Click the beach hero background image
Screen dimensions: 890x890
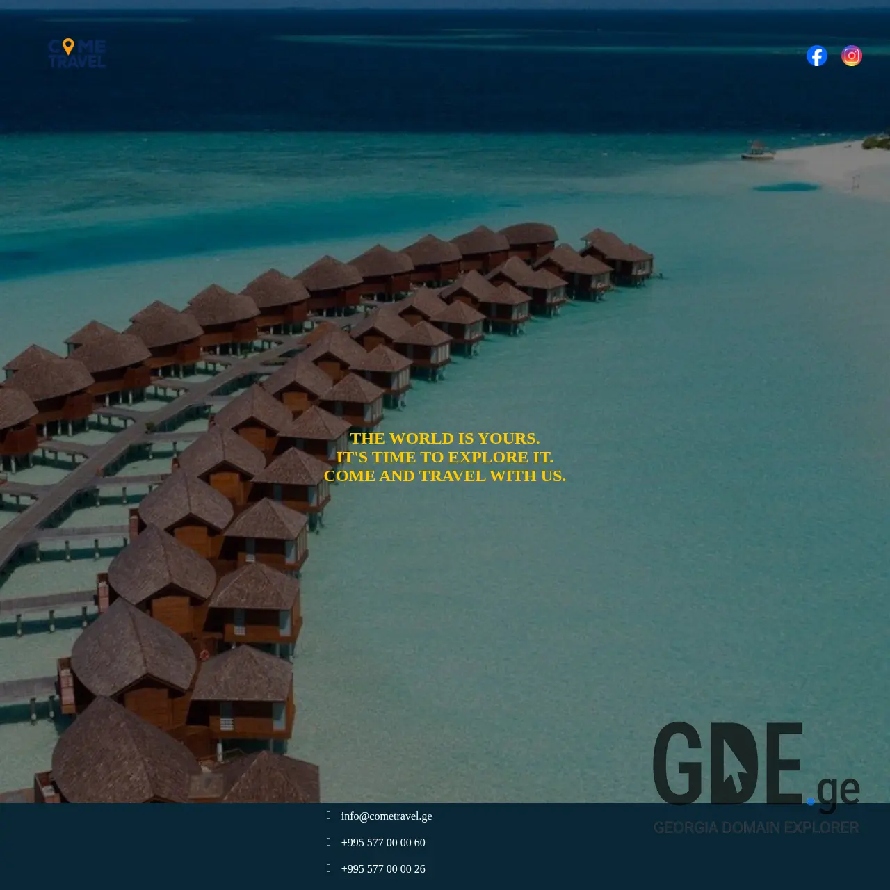pos(445,278)
